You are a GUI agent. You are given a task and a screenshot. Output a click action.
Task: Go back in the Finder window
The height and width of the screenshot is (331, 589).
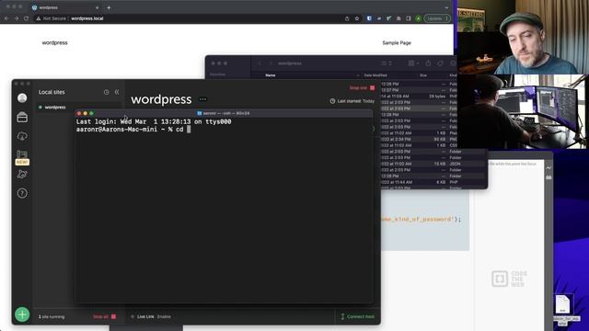pyautogui.click(x=260, y=63)
